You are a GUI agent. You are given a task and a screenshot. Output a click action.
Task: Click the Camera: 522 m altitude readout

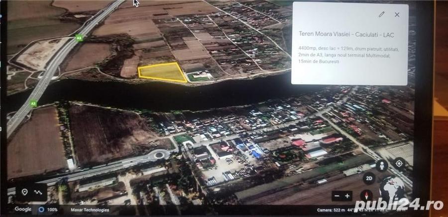(x=331, y=210)
